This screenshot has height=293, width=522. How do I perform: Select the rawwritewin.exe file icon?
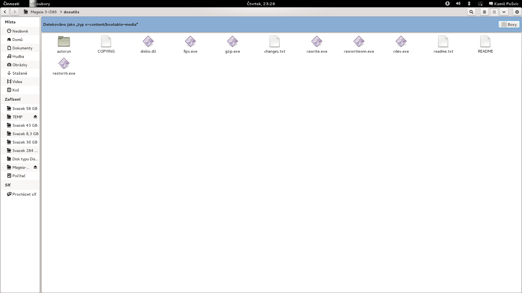tap(359, 41)
